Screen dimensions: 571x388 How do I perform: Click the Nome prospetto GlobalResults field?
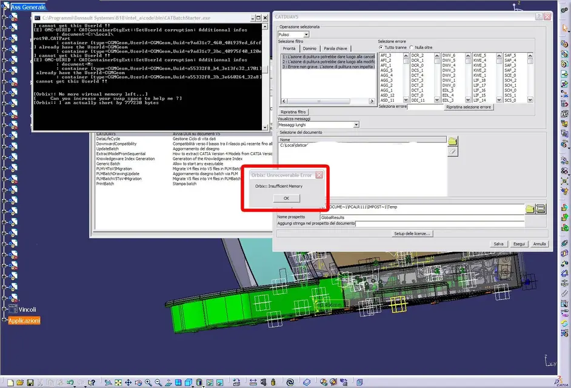click(422, 217)
